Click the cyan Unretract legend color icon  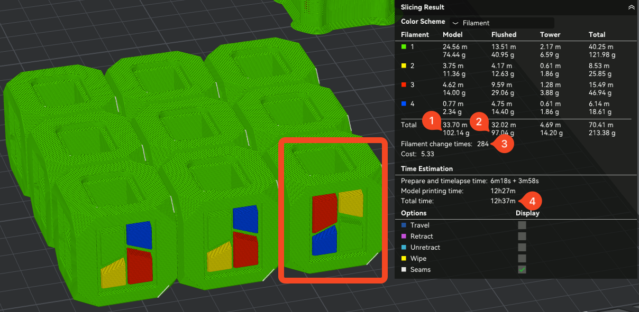click(x=404, y=248)
